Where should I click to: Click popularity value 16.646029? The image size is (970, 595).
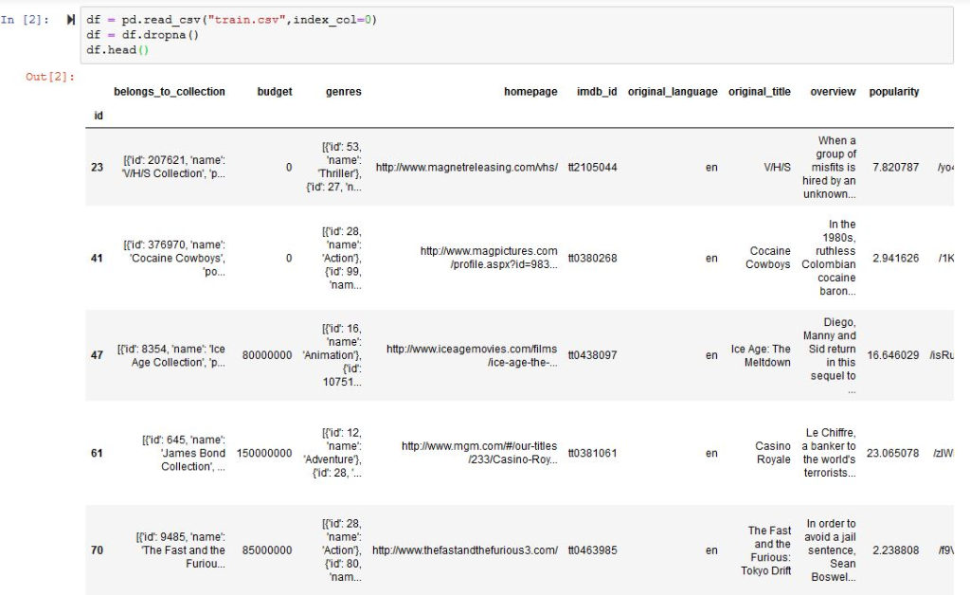point(892,355)
